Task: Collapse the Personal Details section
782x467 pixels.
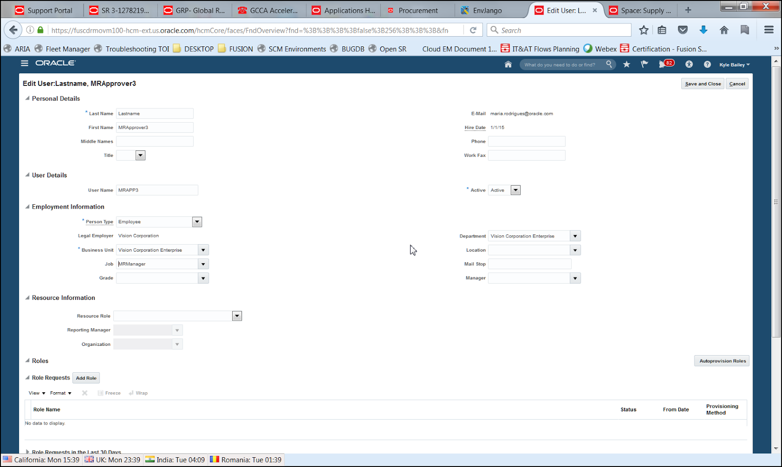Action: (28, 98)
